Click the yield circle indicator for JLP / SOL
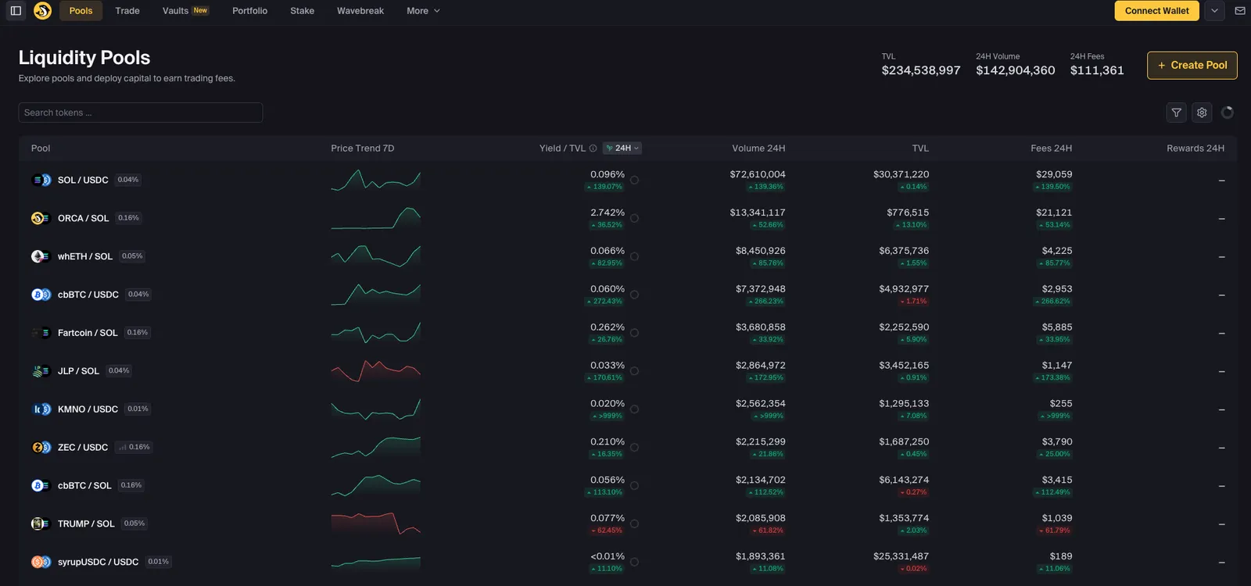Viewport: 1251px width, 586px height. pos(634,371)
